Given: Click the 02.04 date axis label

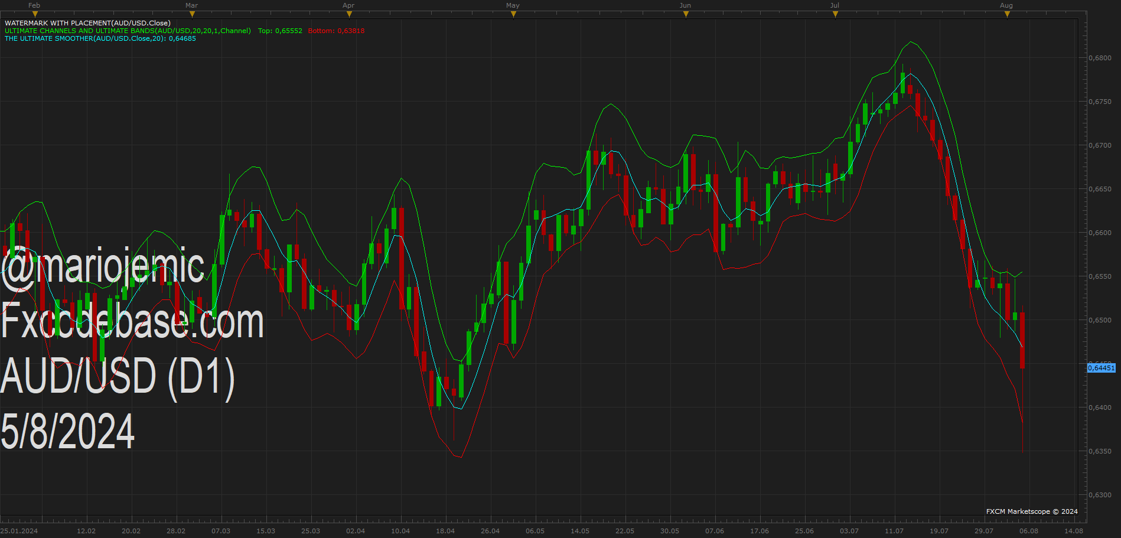Looking at the screenshot, I should pyautogui.click(x=356, y=531).
